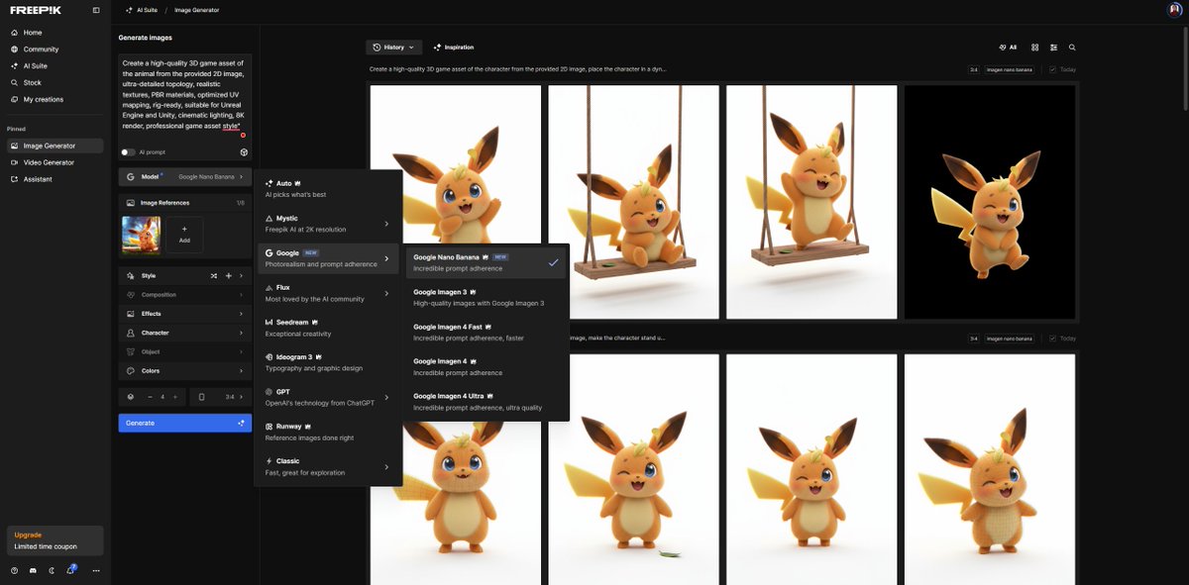Open the 3:4 aspect ratio selector
1189x585 pixels.
(x=220, y=397)
